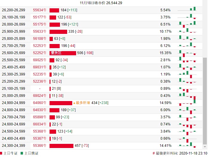208x159 pixels.
Task: Click the vertical scrollbar thumb
Action: click(x=205, y=101)
